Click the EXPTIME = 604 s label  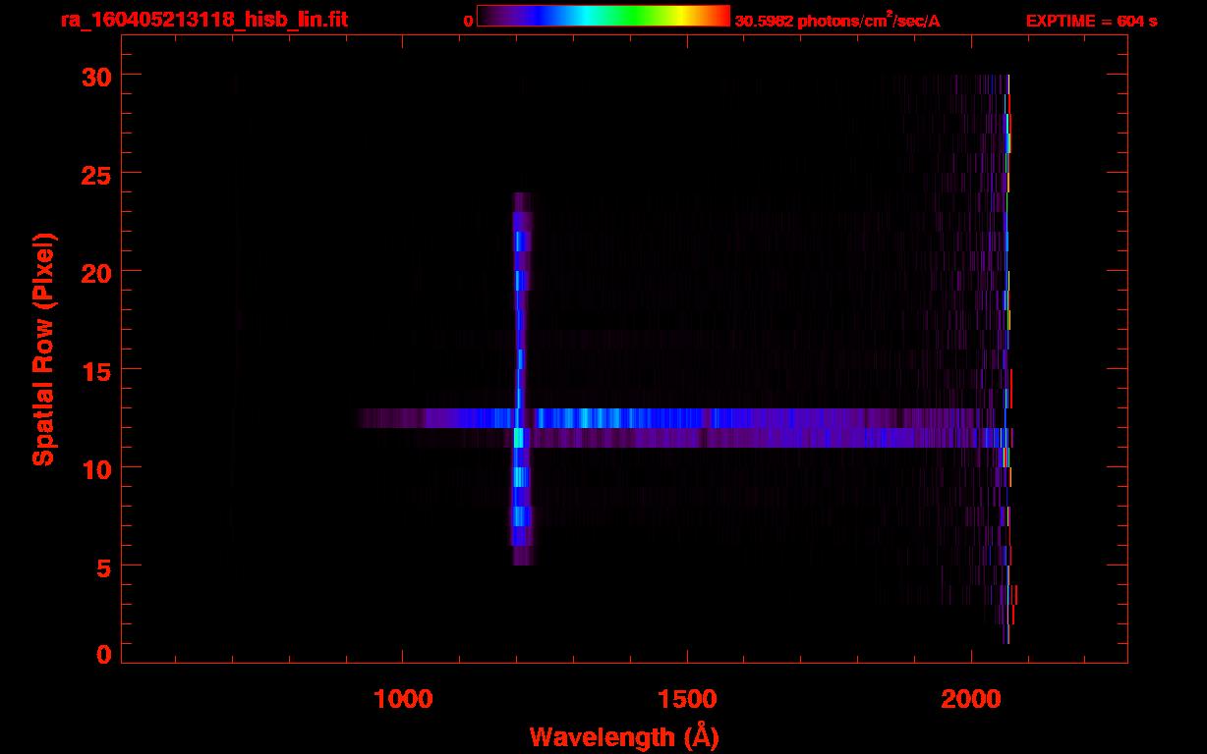[1091, 21]
